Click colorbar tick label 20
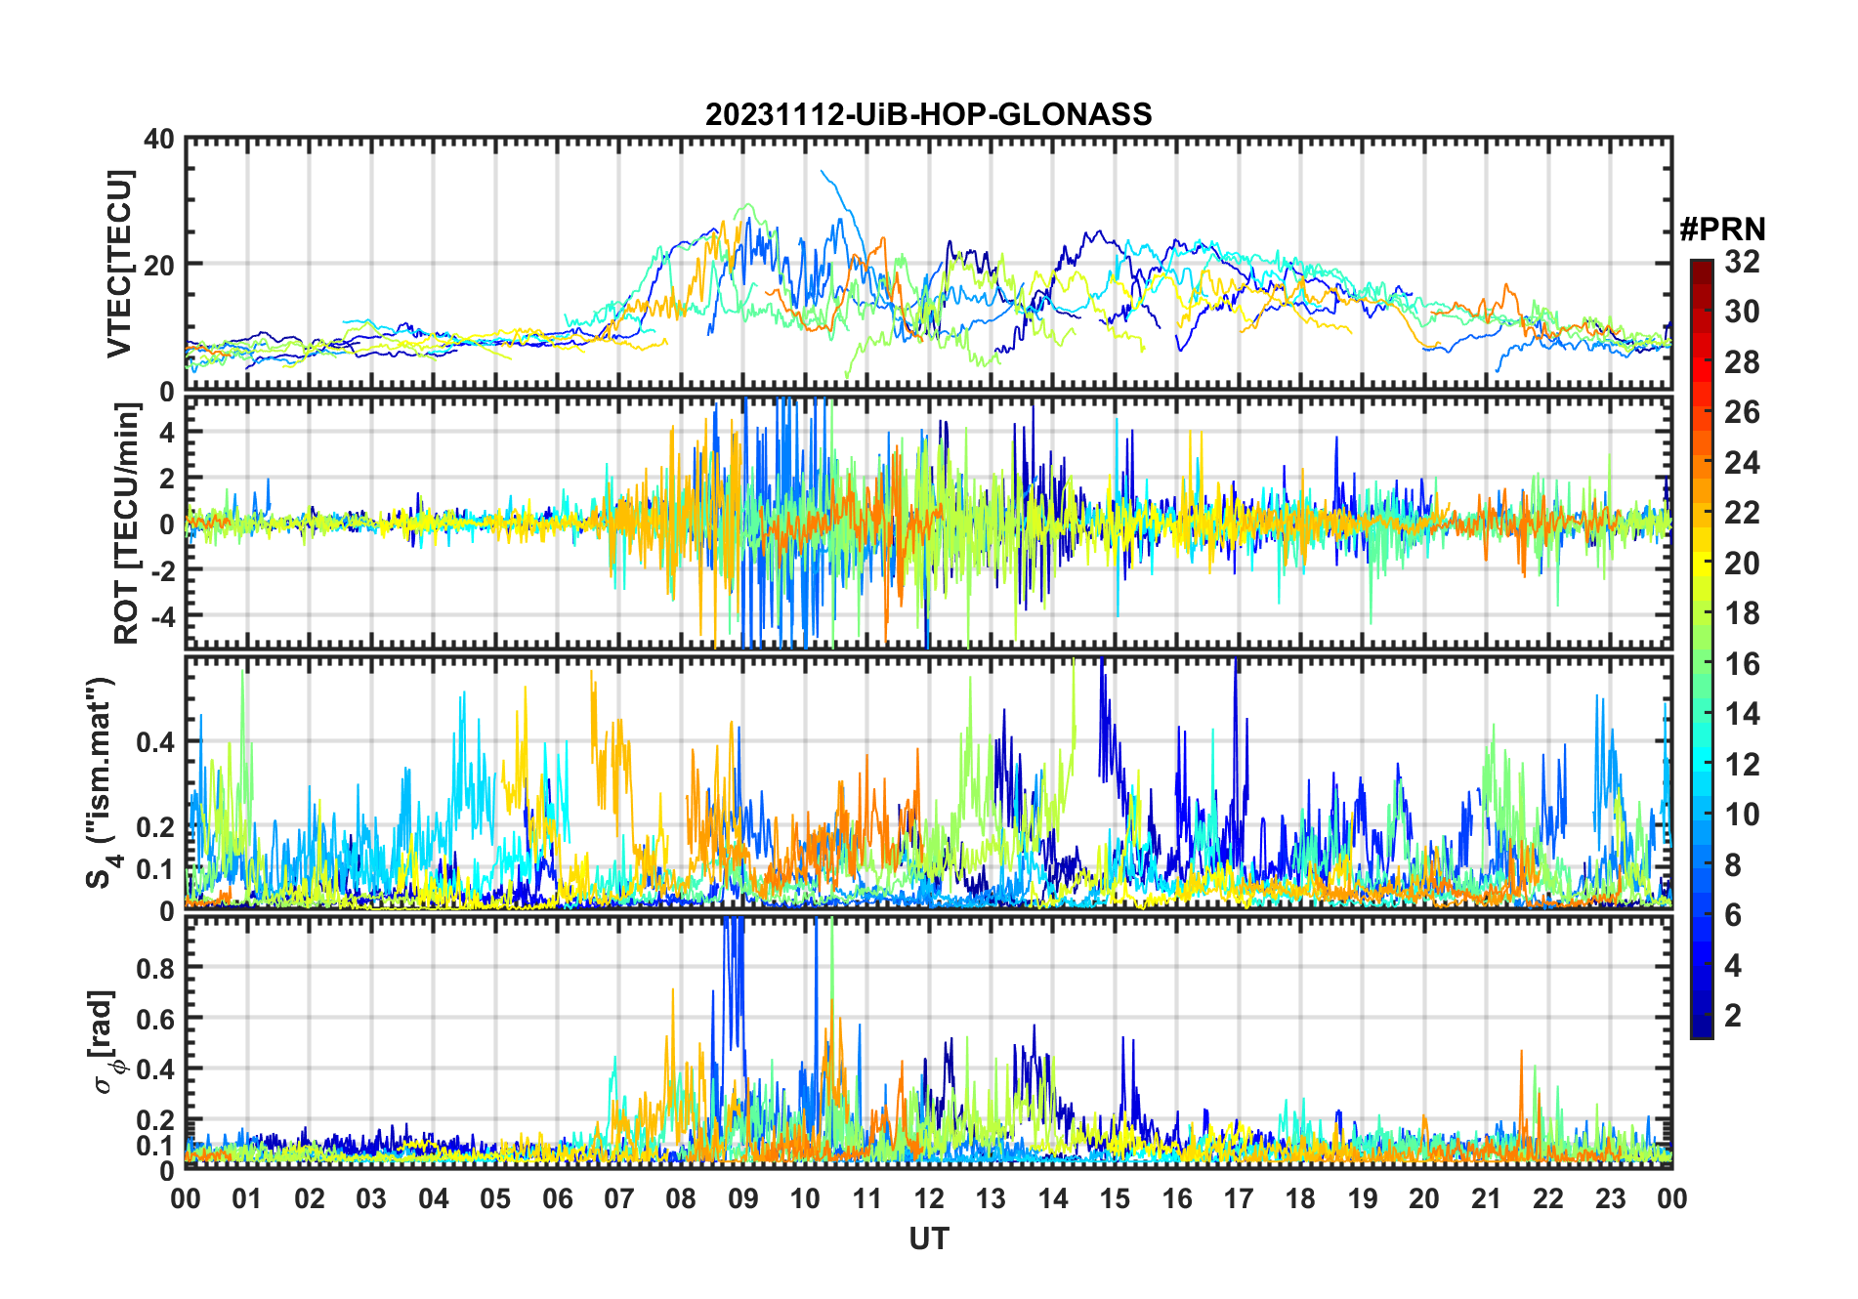Image resolution: width=1858 pixels, height=1299 pixels. tap(1742, 564)
